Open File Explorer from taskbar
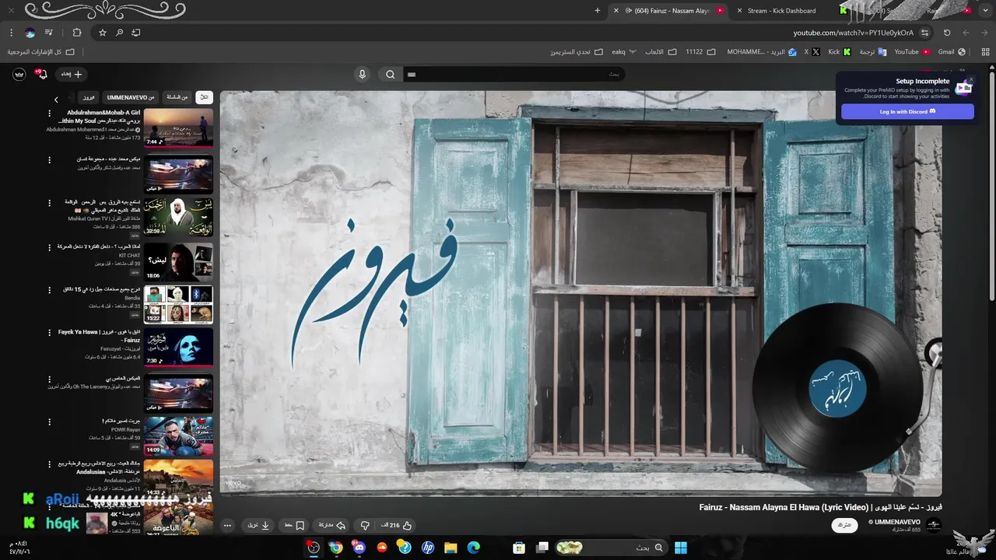 pyautogui.click(x=451, y=548)
